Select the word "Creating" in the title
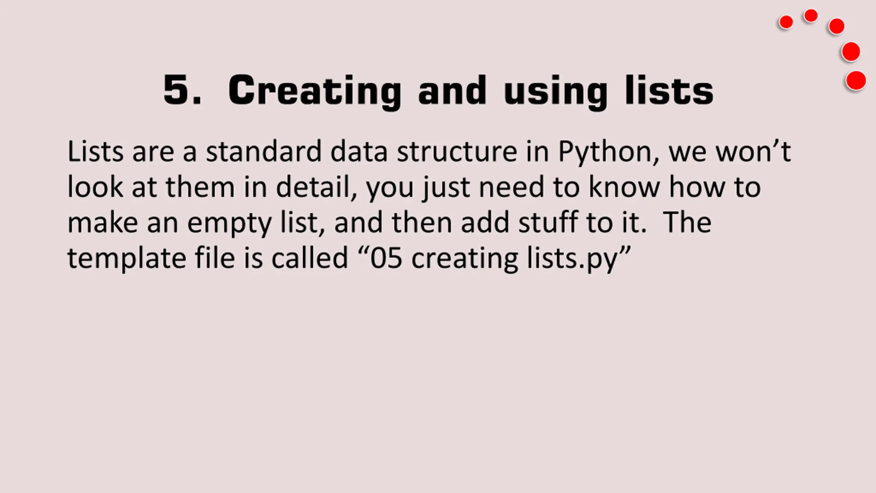 (x=315, y=92)
